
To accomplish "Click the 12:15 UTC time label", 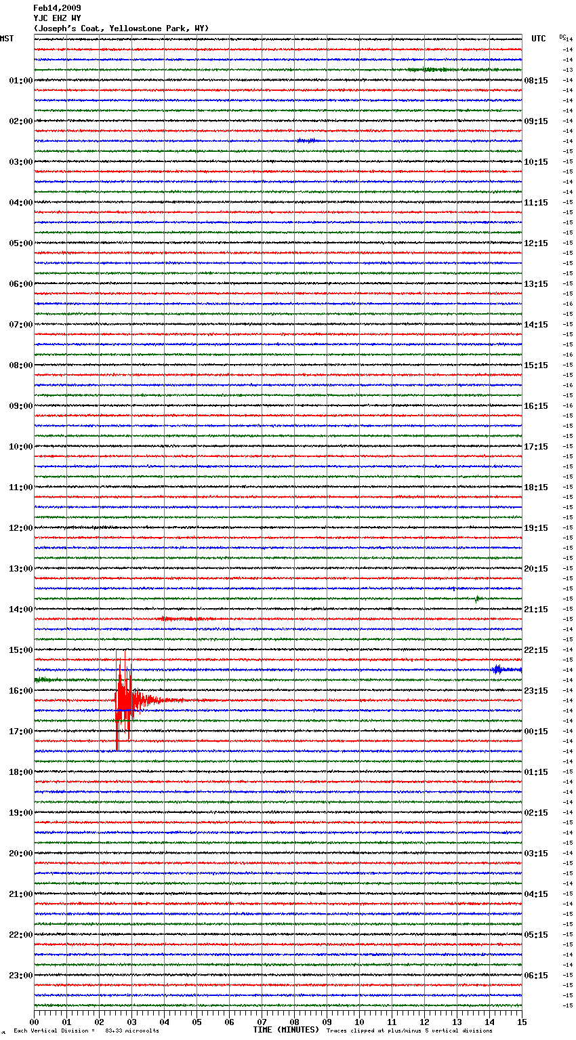I will [x=536, y=243].
